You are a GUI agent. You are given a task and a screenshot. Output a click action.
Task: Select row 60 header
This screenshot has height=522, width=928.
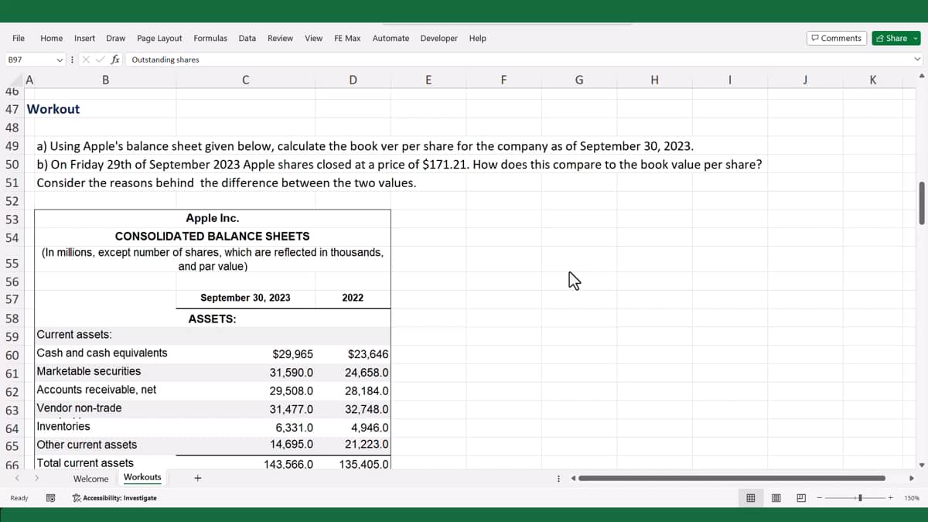pyautogui.click(x=12, y=355)
